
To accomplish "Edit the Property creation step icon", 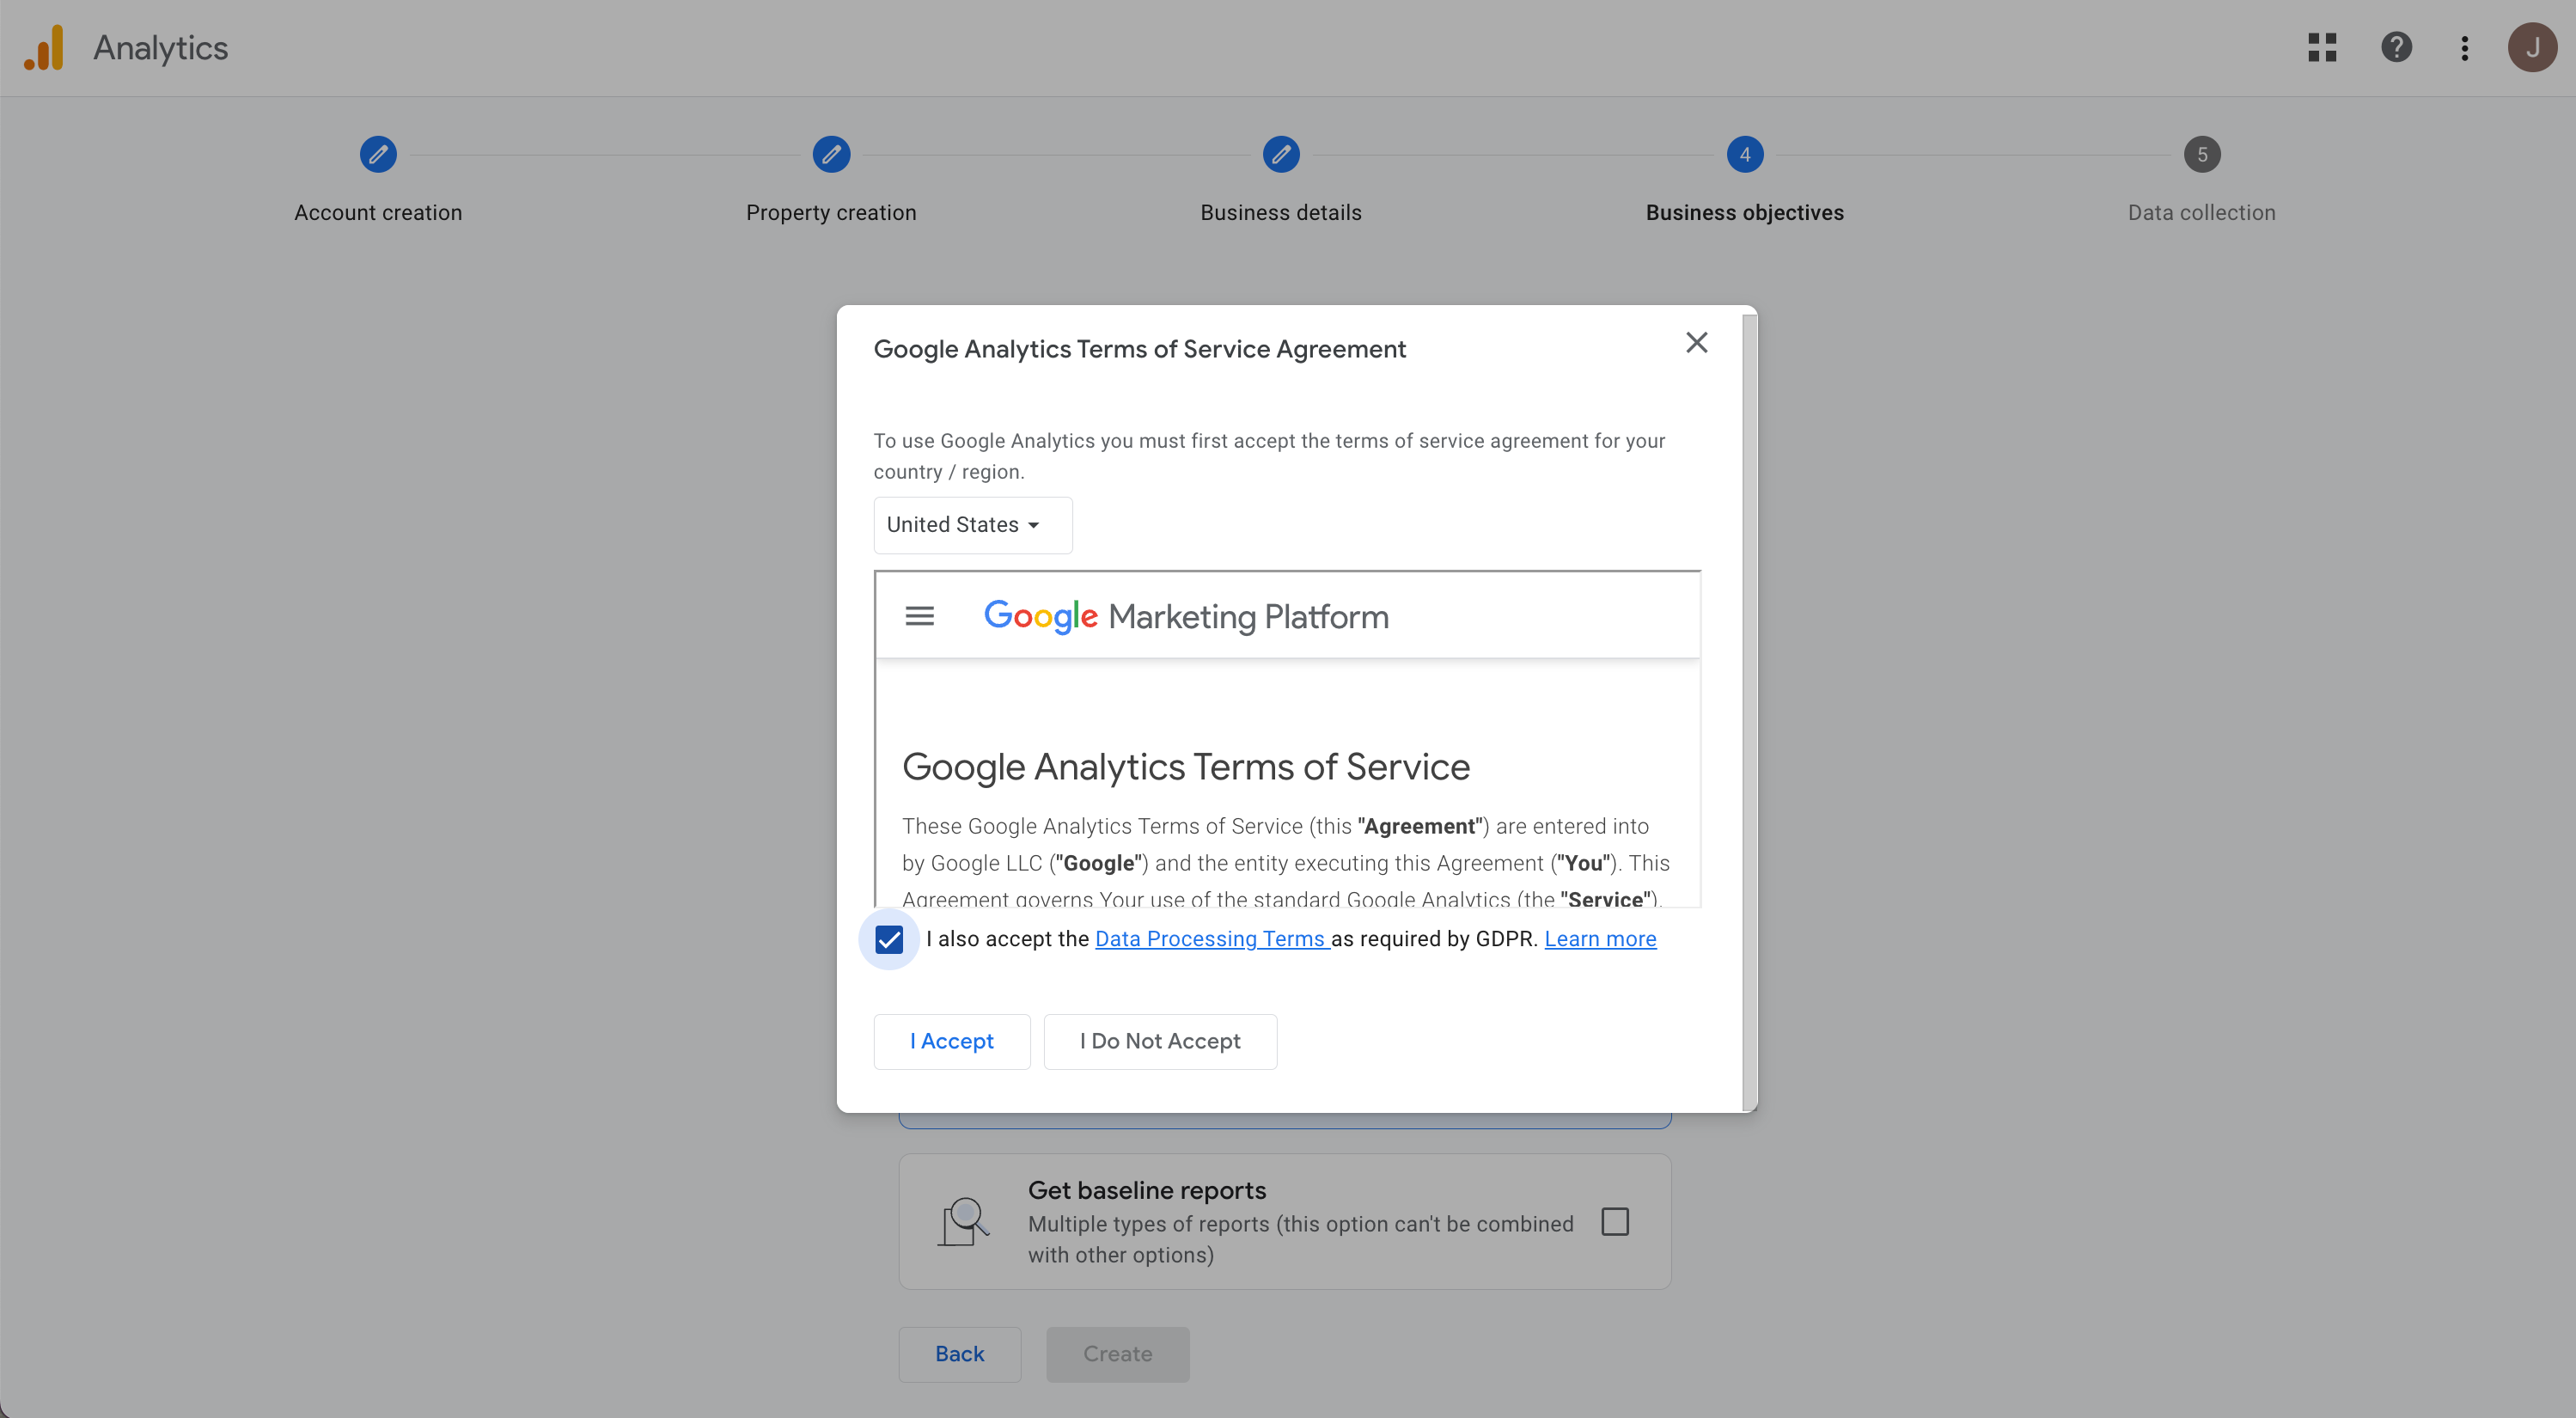I will 831,154.
